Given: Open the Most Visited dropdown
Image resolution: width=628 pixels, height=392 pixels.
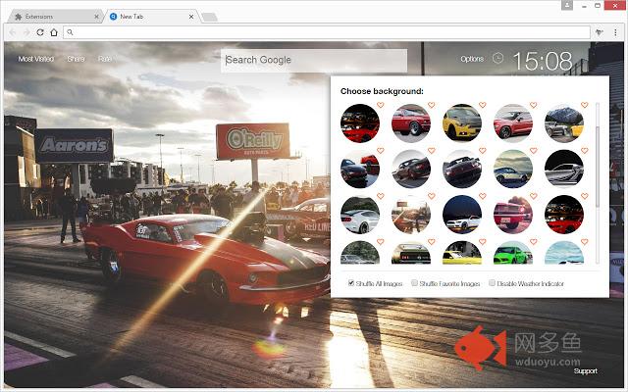Looking at the screenshot, I should pyautogui.click(x=35, y=59).
